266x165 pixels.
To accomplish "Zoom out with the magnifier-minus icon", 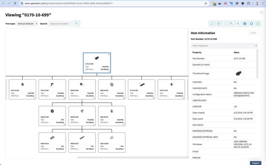I will [x=238, y=24].
